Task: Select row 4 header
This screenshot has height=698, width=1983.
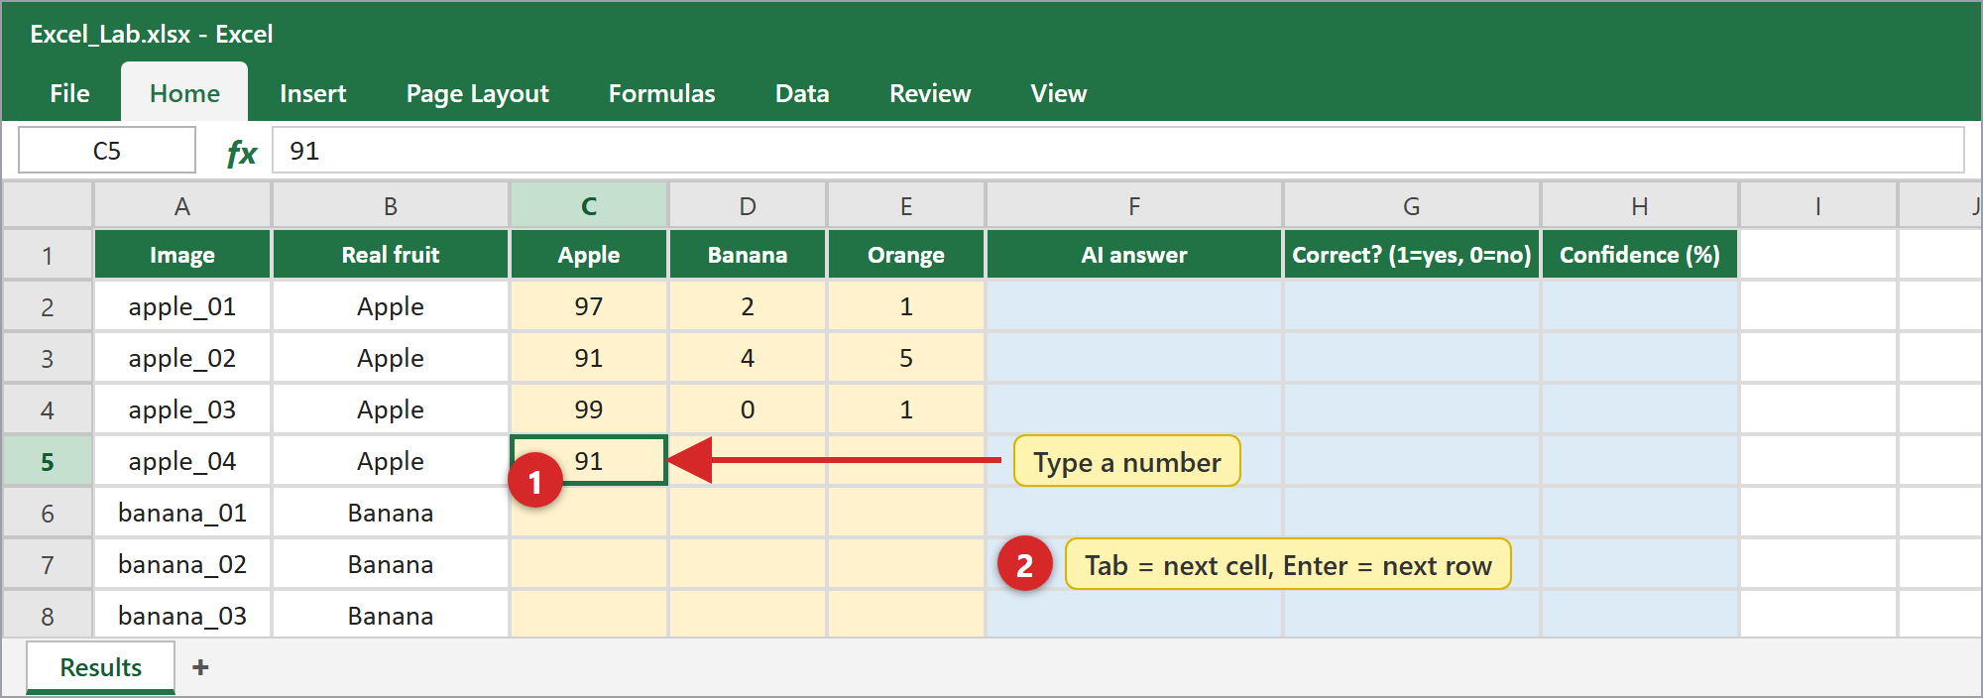Action: (48, 409)
